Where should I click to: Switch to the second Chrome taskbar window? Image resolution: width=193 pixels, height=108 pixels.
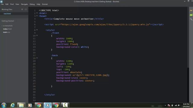pos(56,105)
